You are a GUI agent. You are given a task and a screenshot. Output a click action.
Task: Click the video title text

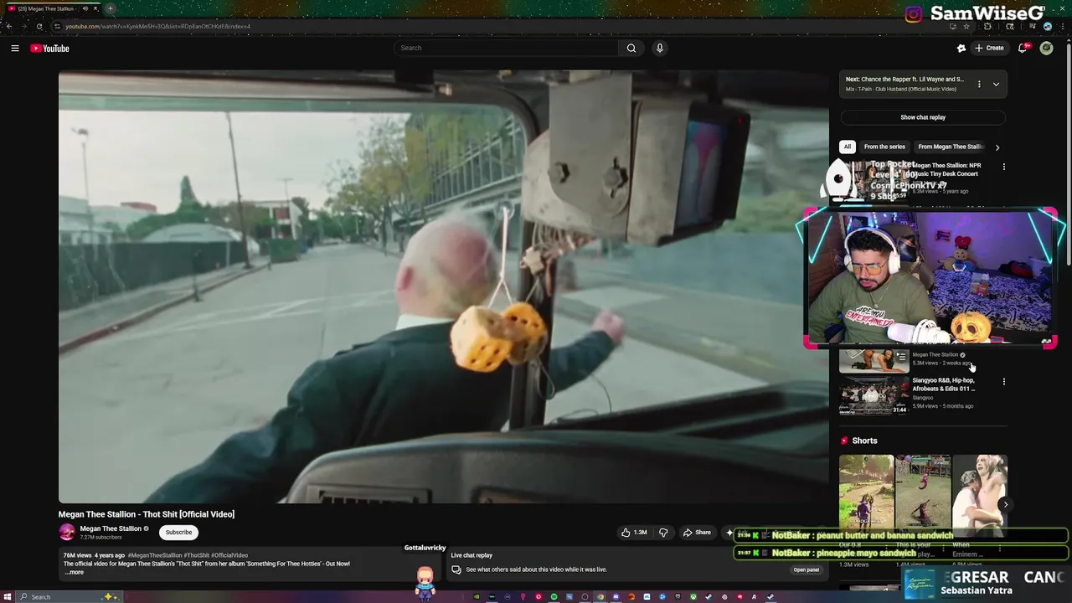[x=147, y=514]
